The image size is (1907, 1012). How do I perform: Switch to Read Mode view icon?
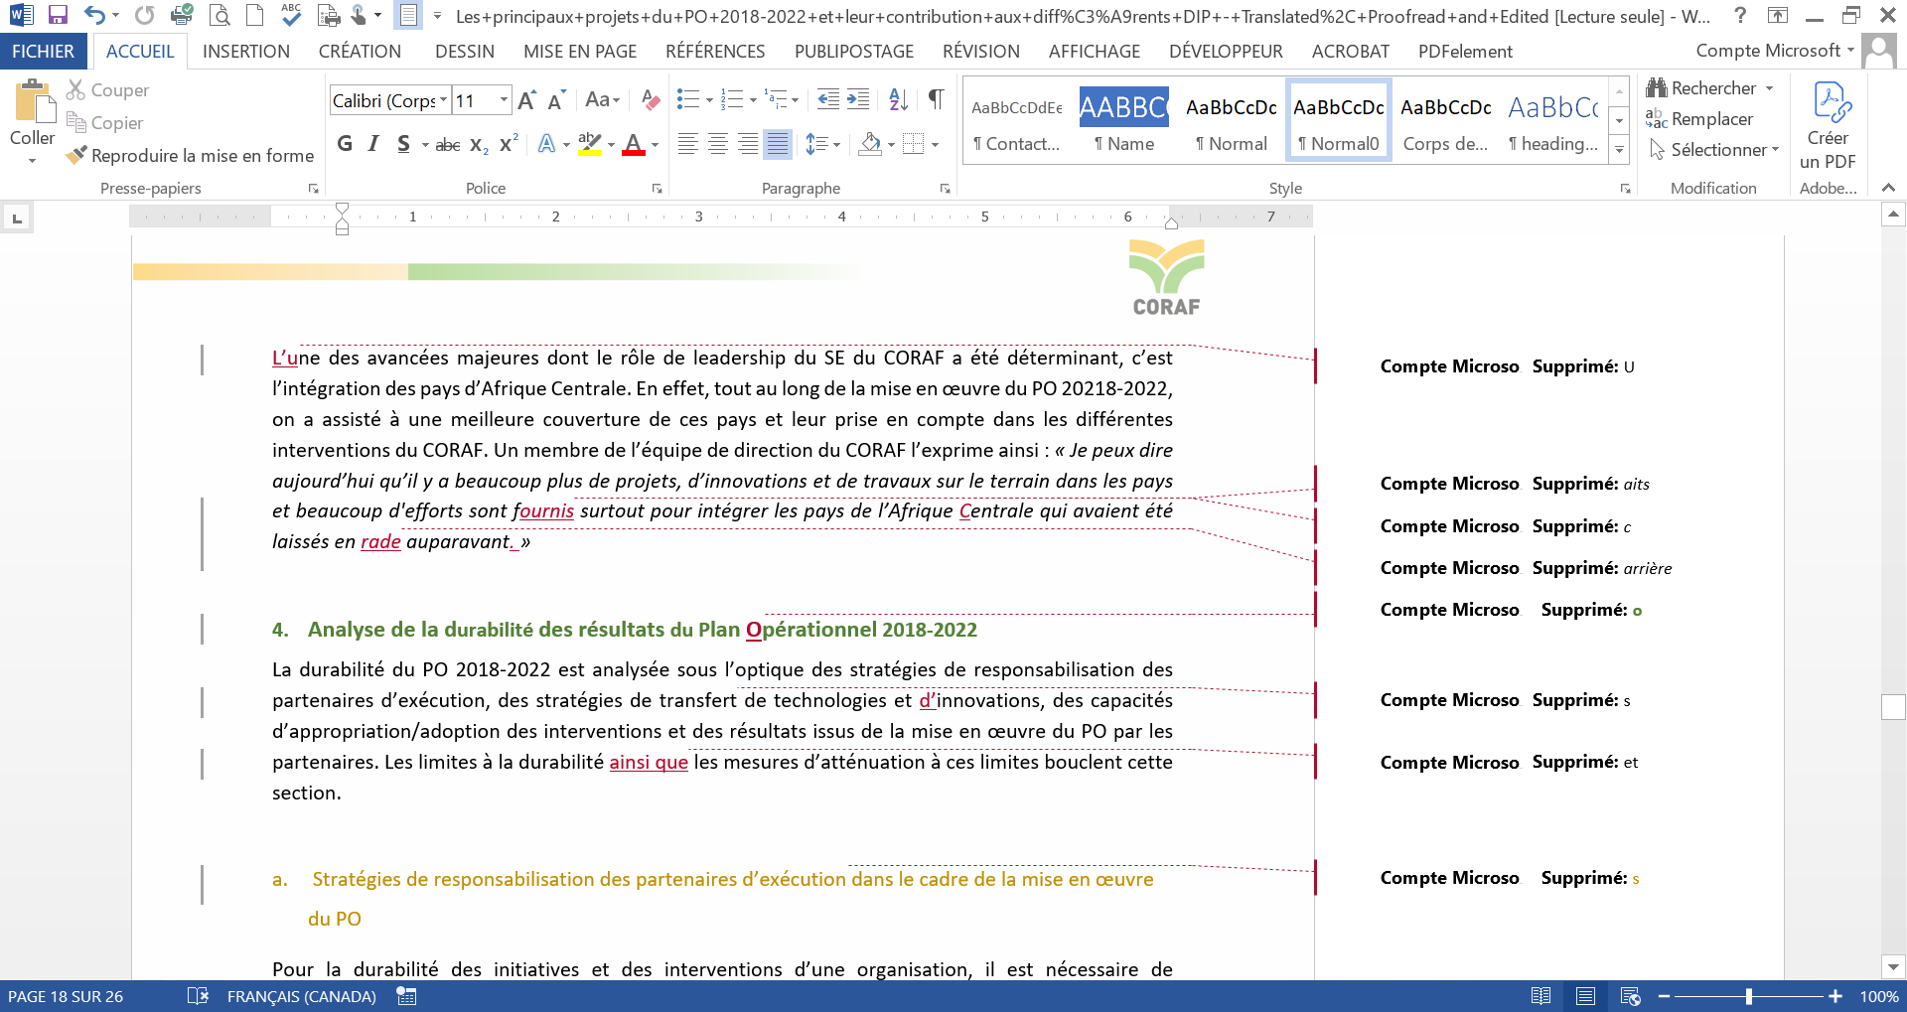[x=1541, y=996]
